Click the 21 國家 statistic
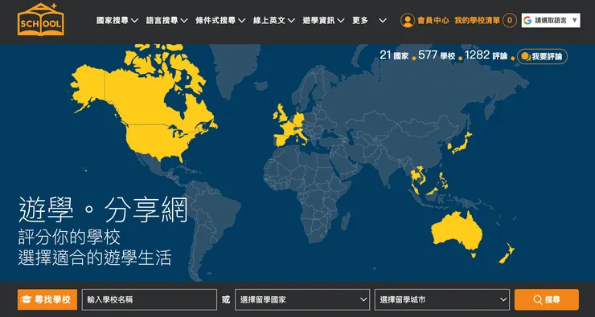The height and width of the screenshot is (317, 595). point(394,55)
